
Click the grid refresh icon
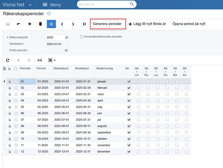pyautogui.click(x=7, y=60)
